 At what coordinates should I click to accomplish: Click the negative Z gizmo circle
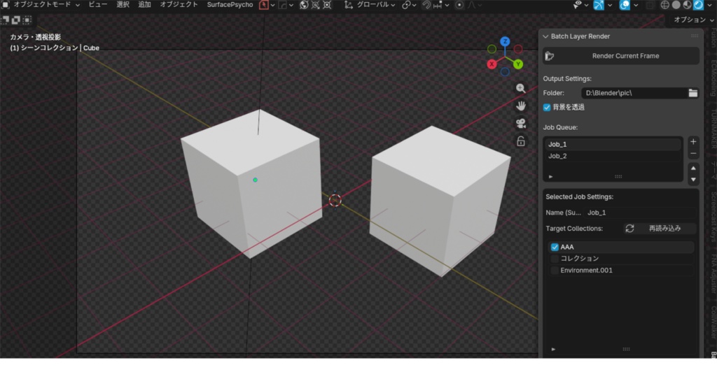tap(505, 72)
